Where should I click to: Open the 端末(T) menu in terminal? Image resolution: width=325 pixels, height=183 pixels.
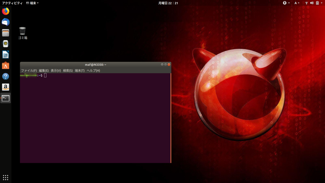(x=80, y=71)
